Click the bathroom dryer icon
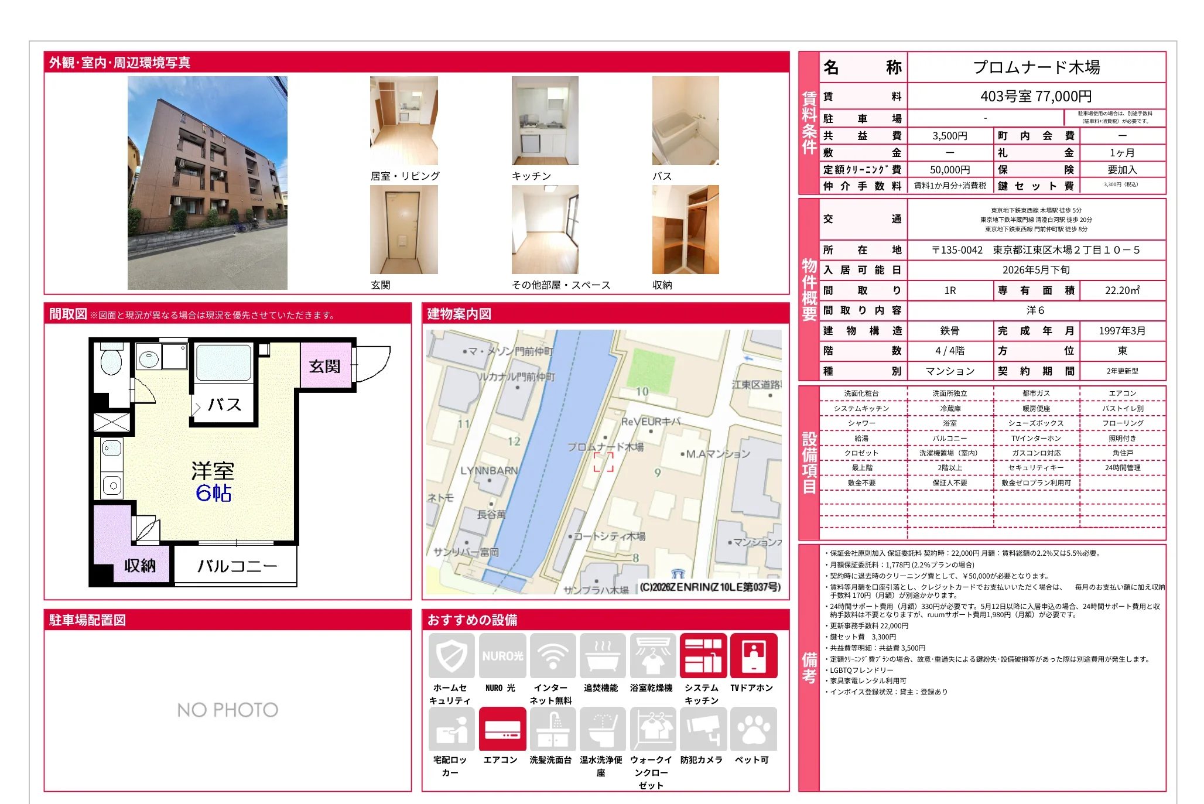Viewport: 1204px width, 804px height. tap(653, 656)
